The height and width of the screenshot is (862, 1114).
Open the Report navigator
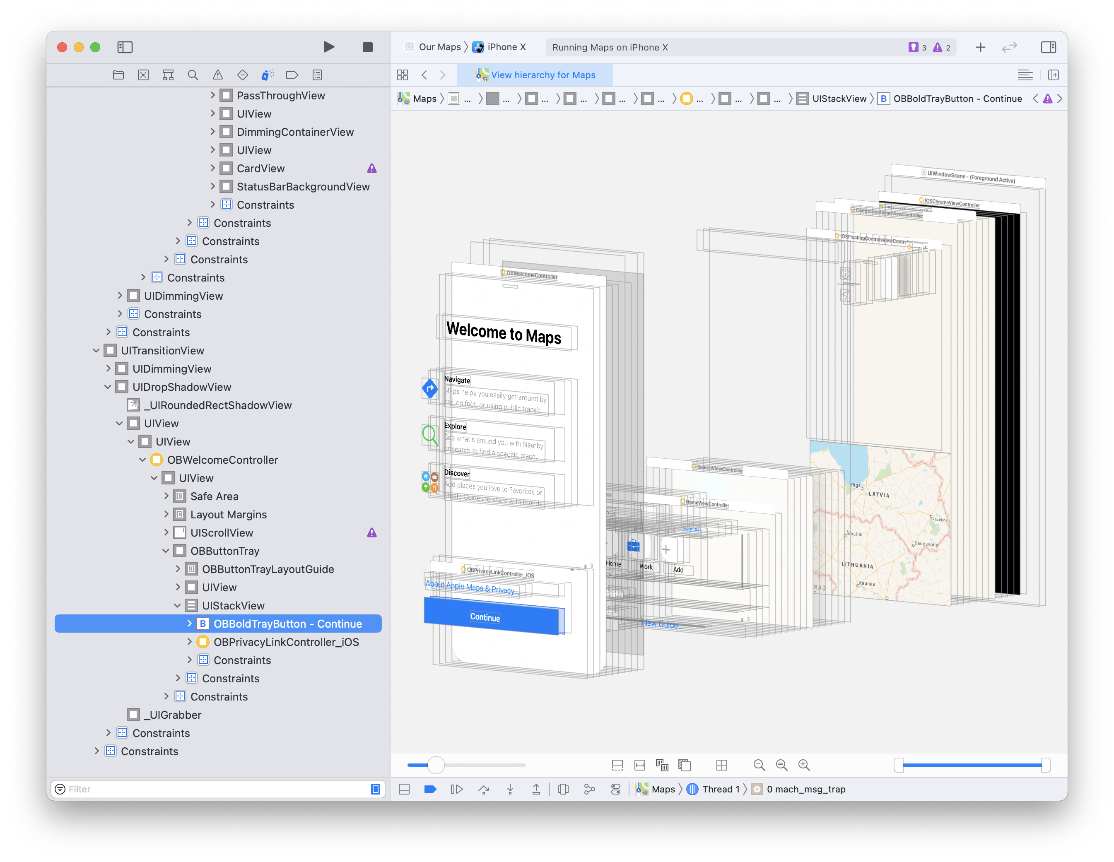(x=317, y=75)
